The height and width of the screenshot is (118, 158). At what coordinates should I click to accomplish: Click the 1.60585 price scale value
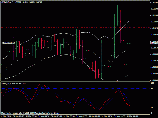coord(154,80)
